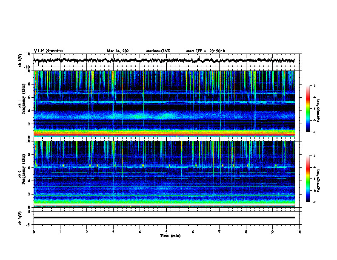Screen dimensions: 337x260
Task: Click the 'Time (min)' axis title
Action: coord(170,236)
